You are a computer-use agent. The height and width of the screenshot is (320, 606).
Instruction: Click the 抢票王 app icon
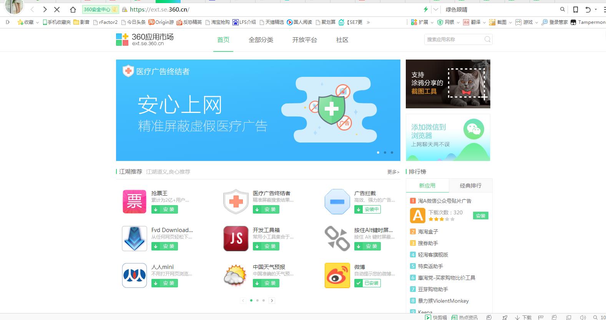pos(134,201)
